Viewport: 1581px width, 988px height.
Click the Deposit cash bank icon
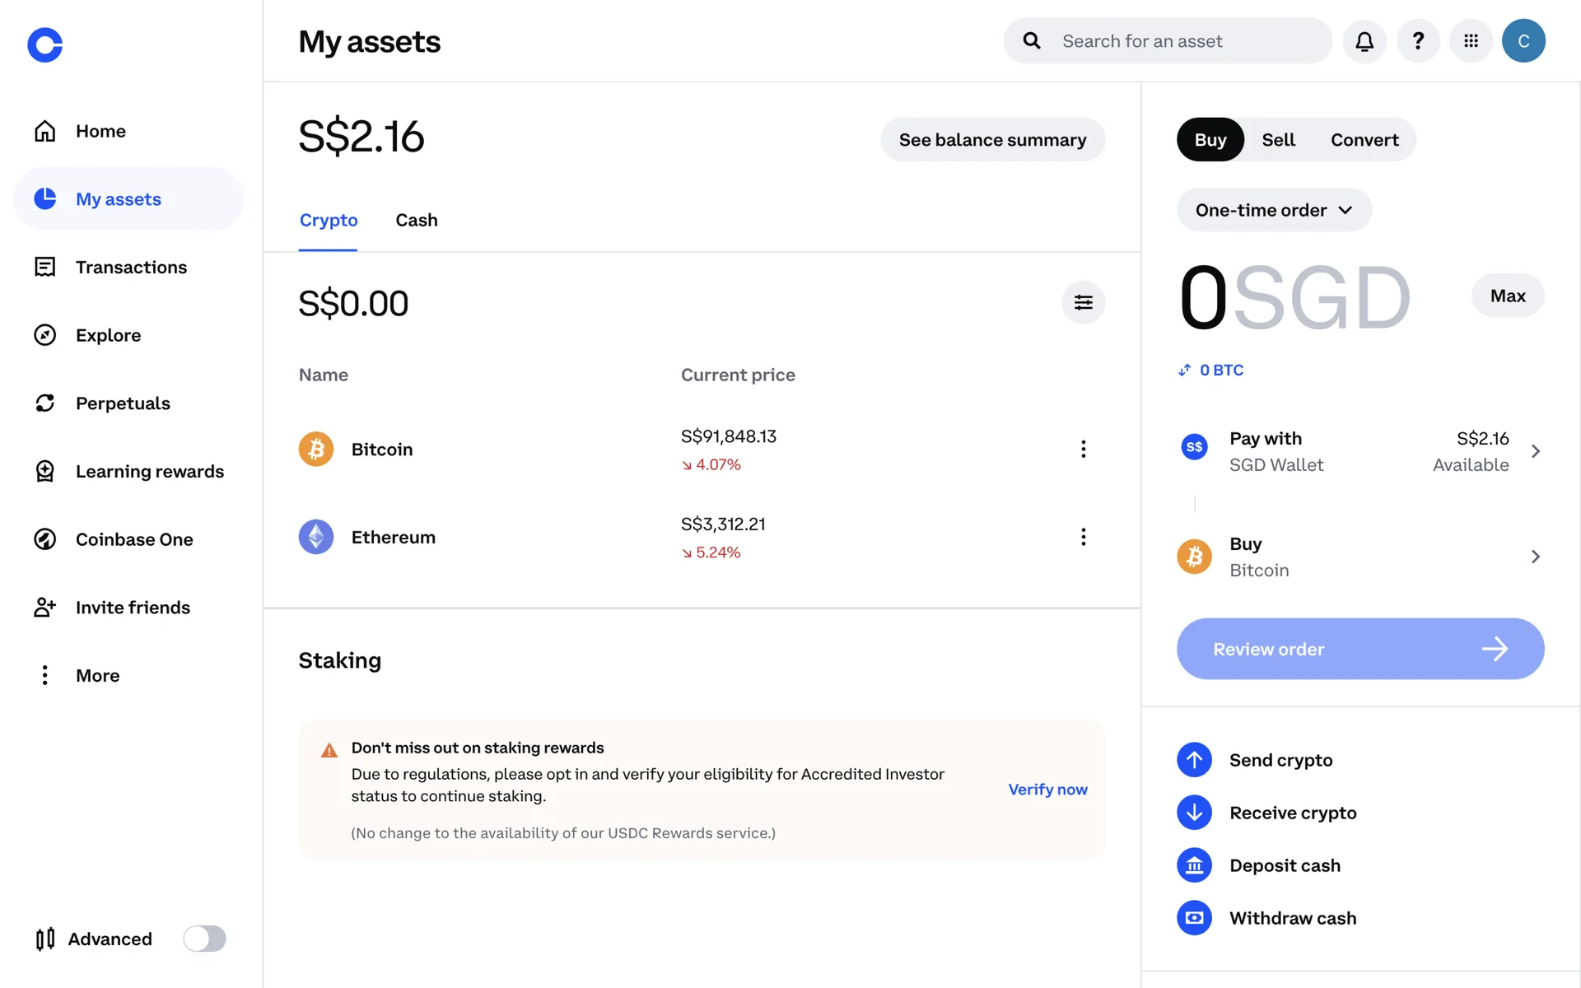[1194, 865]
